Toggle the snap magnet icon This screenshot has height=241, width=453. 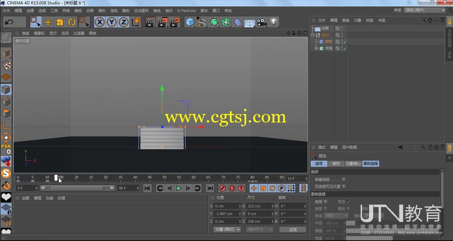(x=6, y=185)
